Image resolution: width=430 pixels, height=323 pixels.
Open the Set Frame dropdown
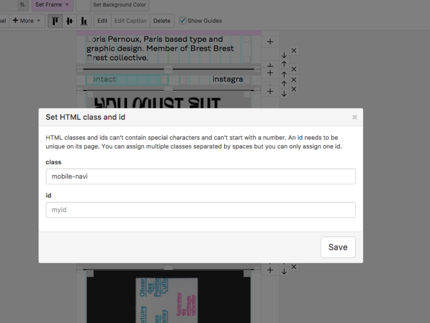pos(52,5)
